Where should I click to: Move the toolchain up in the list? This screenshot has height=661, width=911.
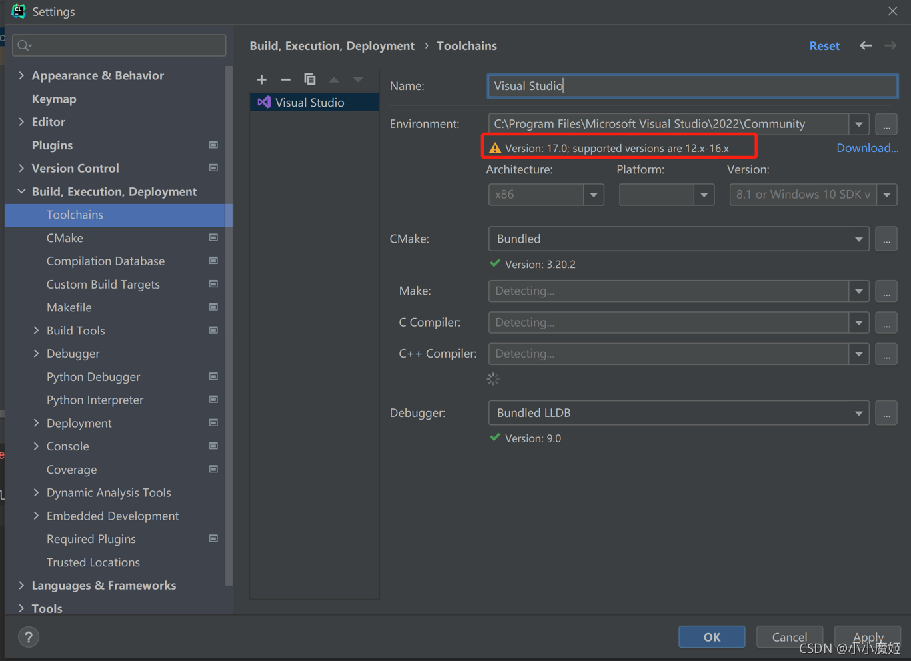[x=334, y=79]
